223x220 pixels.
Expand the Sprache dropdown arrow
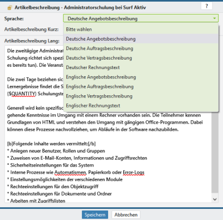tap(215, 18)
